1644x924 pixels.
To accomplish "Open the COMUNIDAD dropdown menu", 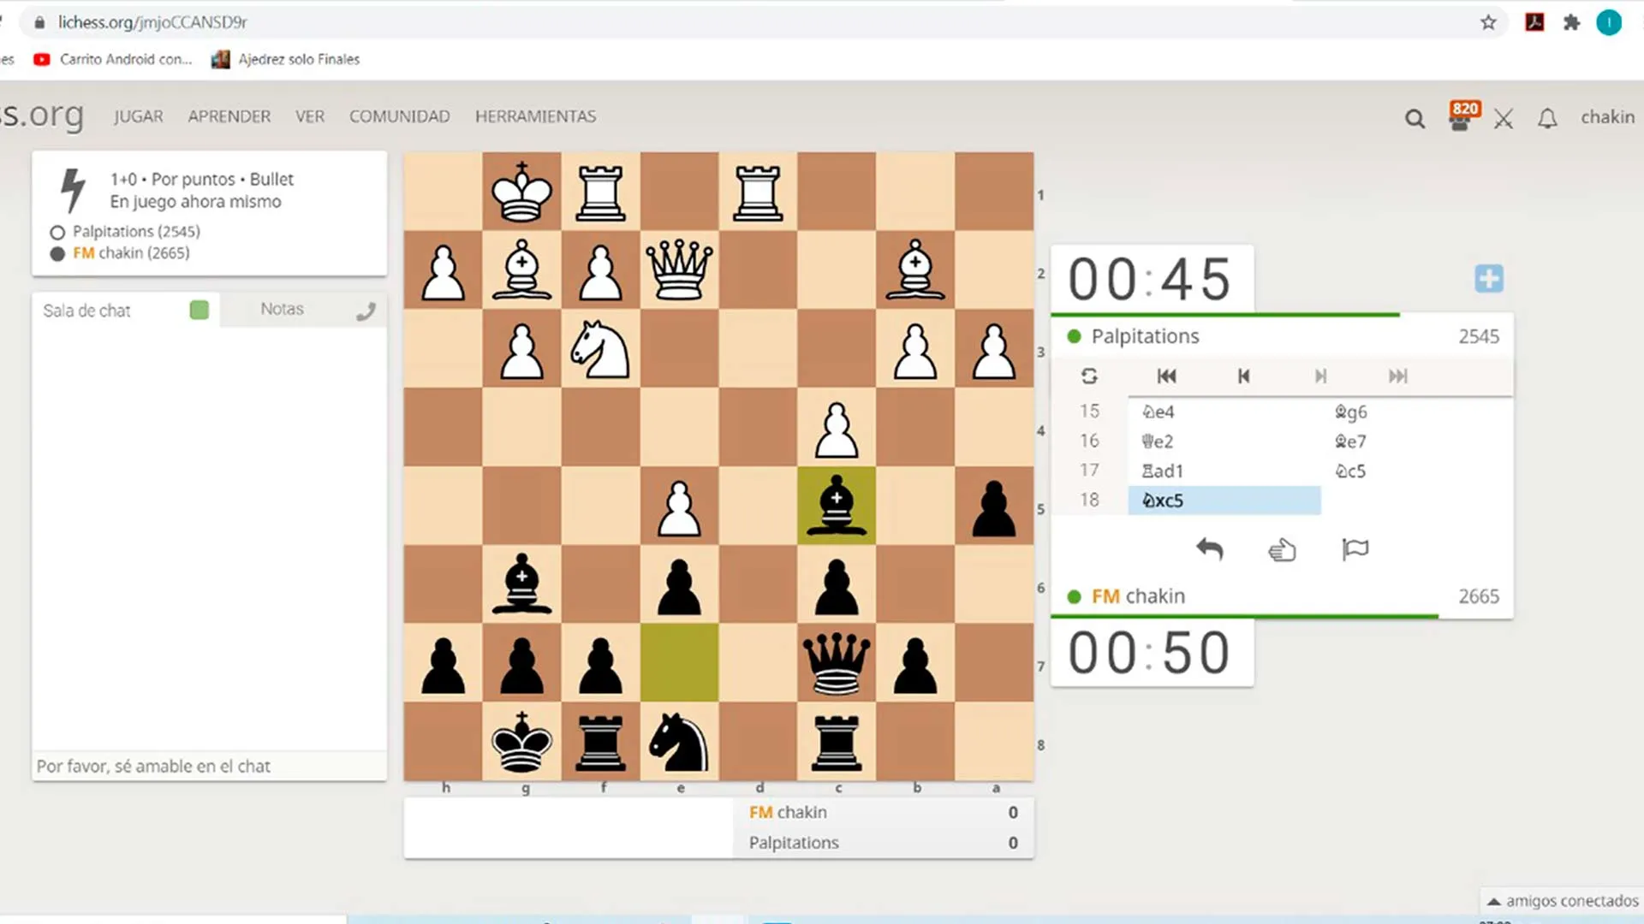I will point(399,116).
